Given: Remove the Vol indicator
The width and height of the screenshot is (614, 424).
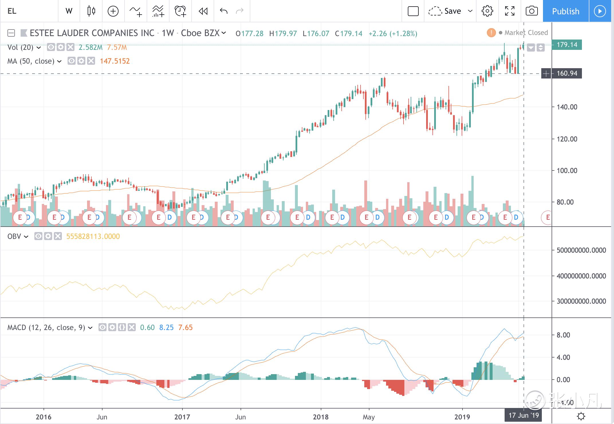Looking at the screenshot, I should [70, 47].
